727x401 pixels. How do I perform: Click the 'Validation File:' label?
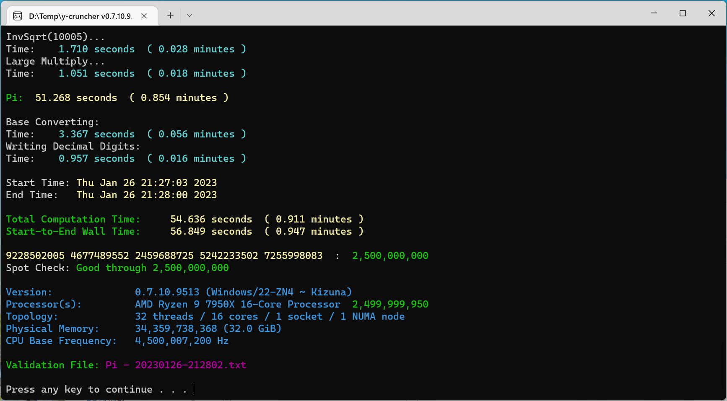[x=52, y=365]
